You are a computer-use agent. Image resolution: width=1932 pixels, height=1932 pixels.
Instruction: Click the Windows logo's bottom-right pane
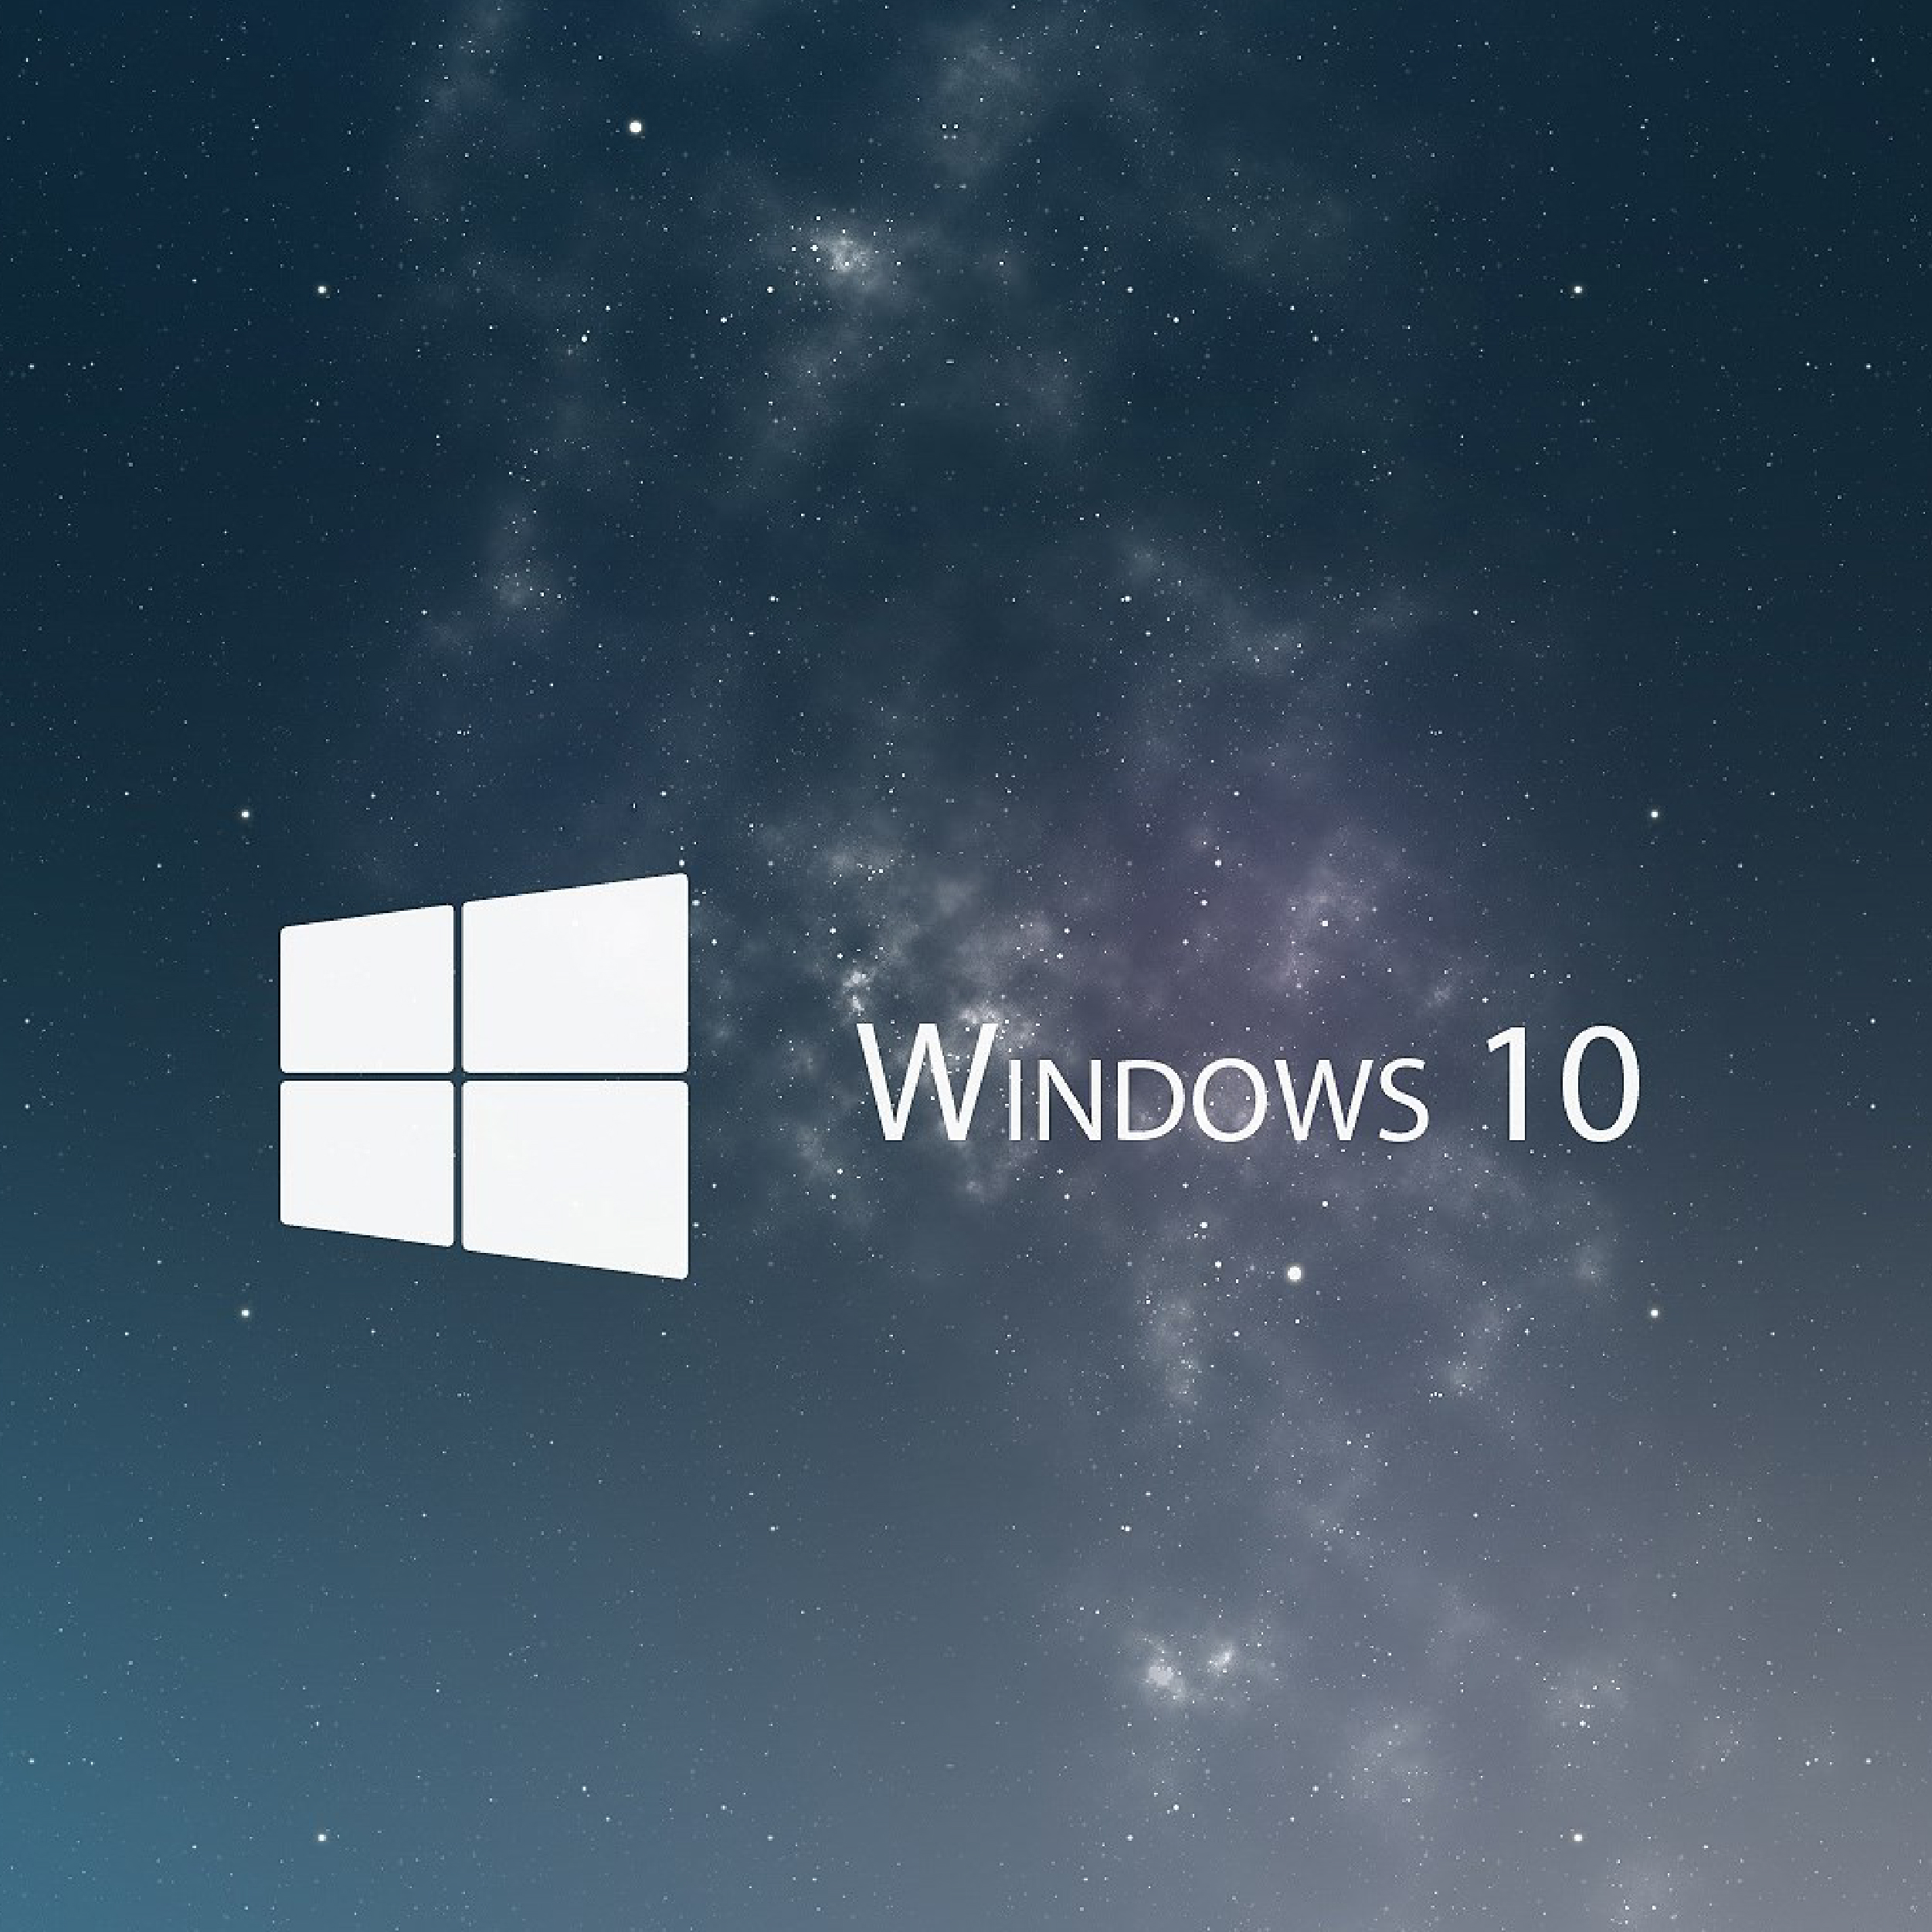coord(575,1175)
